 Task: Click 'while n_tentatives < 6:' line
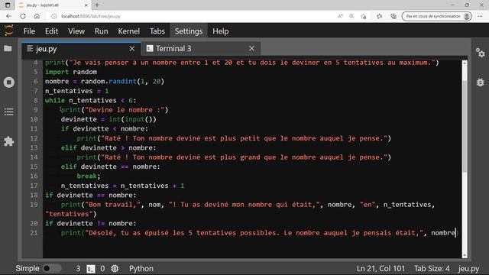pyautogui.click(x=90, y=100)
